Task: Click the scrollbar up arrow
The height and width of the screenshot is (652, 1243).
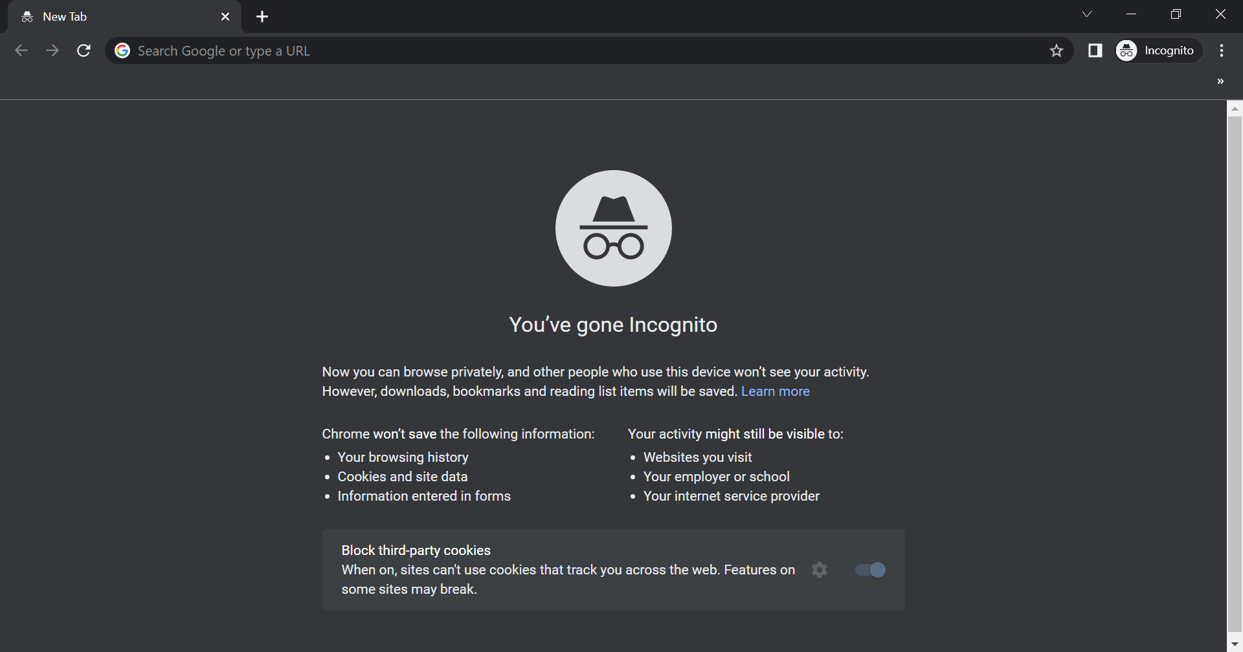Action: pyautogui.click(x=1235, y=109)
